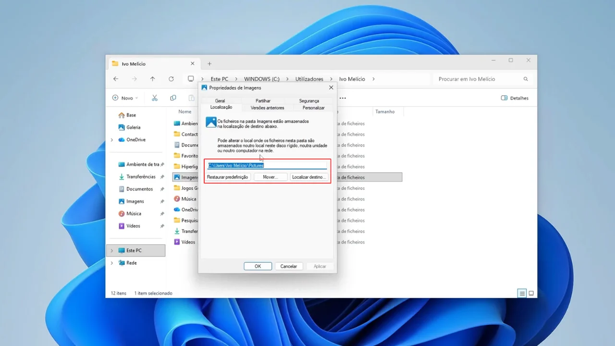This screenshot has width=615, height=346.
Task: Select the Imagens folder in the file list
Action: (x=185, y=177)
